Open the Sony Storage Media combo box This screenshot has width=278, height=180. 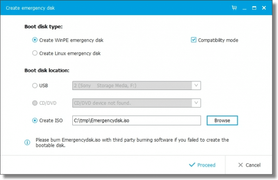[137, 85]
